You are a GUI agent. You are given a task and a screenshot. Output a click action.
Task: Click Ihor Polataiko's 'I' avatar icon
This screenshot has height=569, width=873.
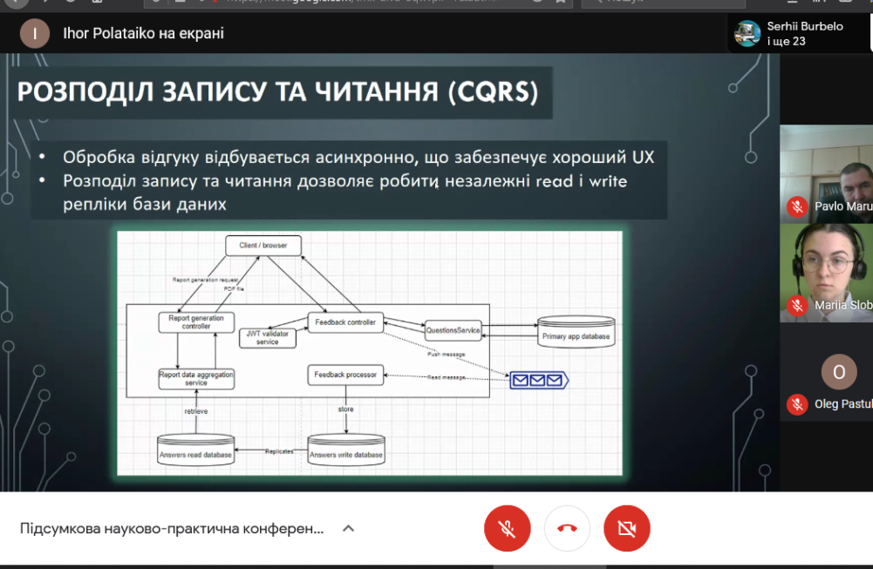point(35,34)
